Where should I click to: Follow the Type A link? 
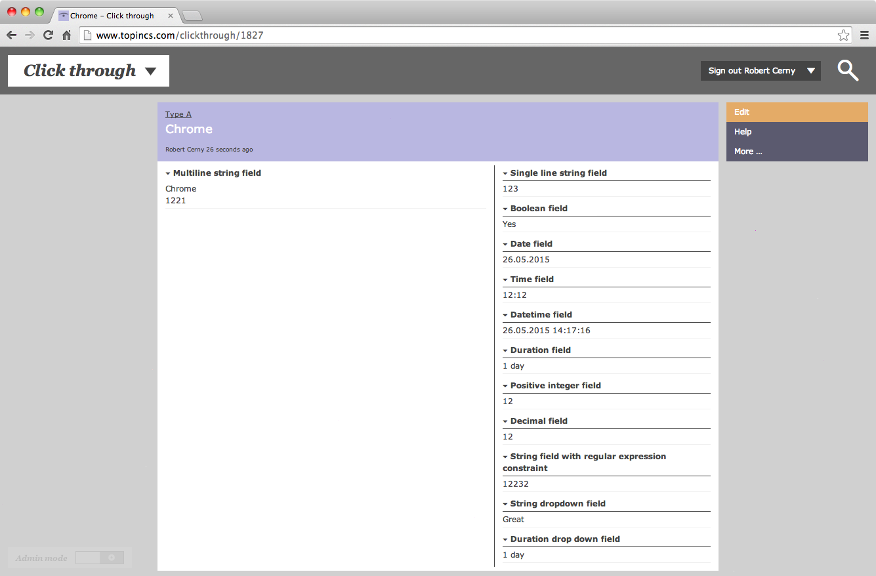tap(178, 114)
